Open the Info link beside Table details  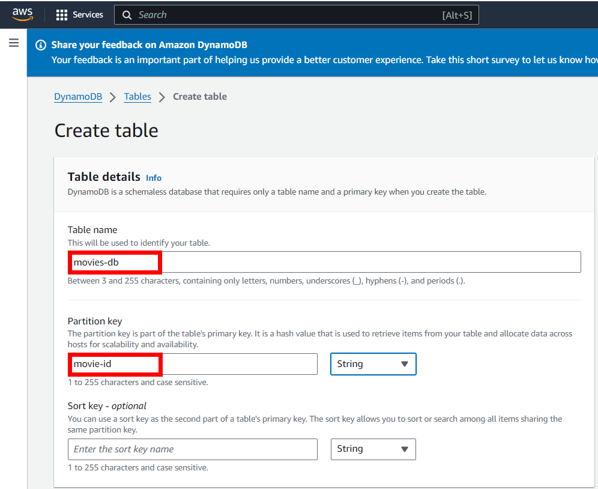coord(154,178)
